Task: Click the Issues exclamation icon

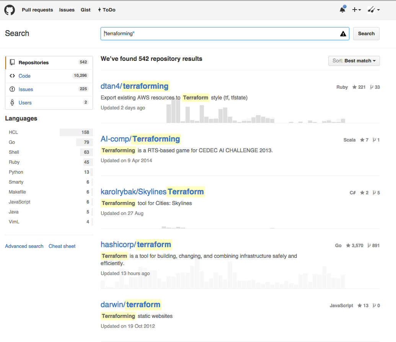Action: click(x=12, y=89)
